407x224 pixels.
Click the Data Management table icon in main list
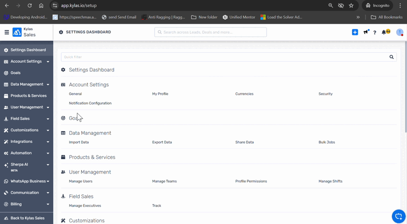click(x=63, y=133)
